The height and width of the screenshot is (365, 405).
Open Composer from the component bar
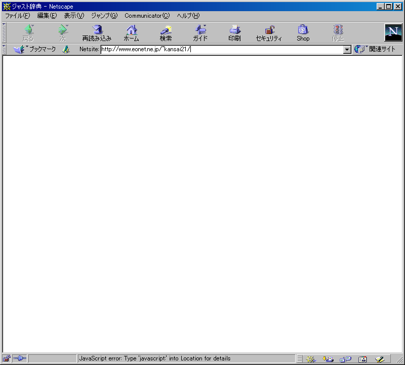tap(380, 359)
